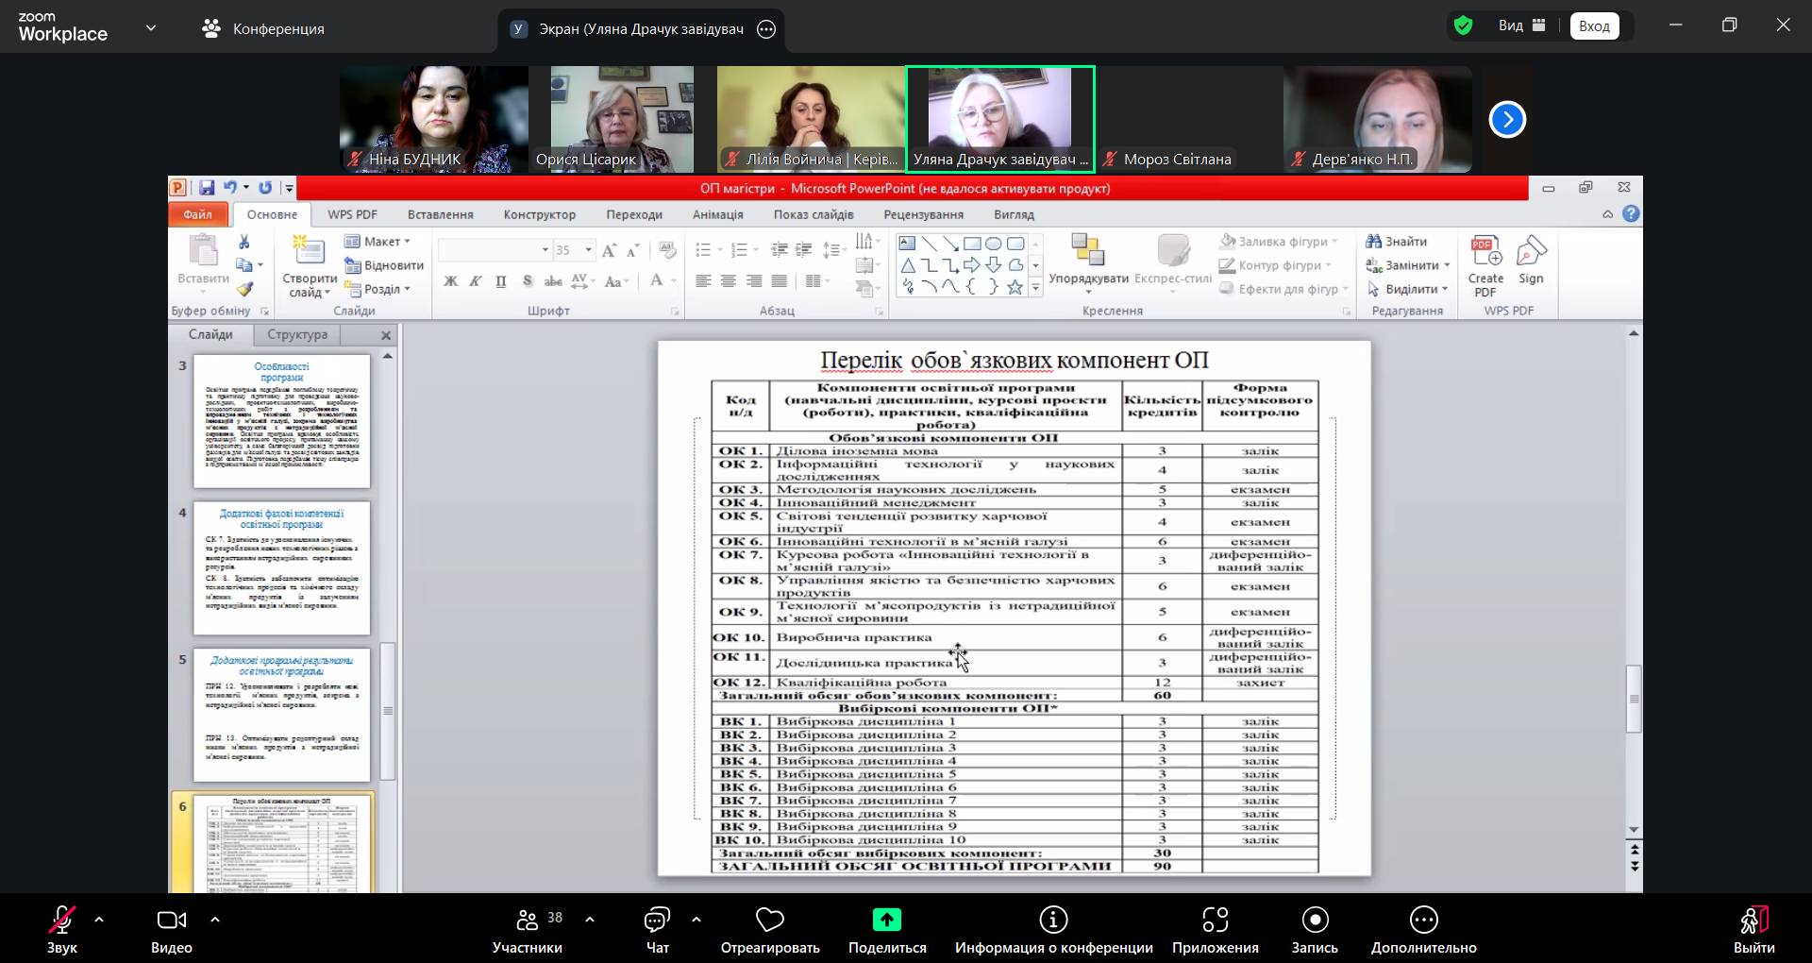
Task: Open the Вид layout switcher
Action: (x=1521, y=25)
